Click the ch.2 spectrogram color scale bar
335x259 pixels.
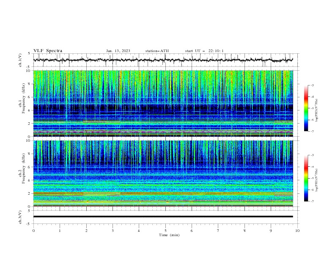306,178
